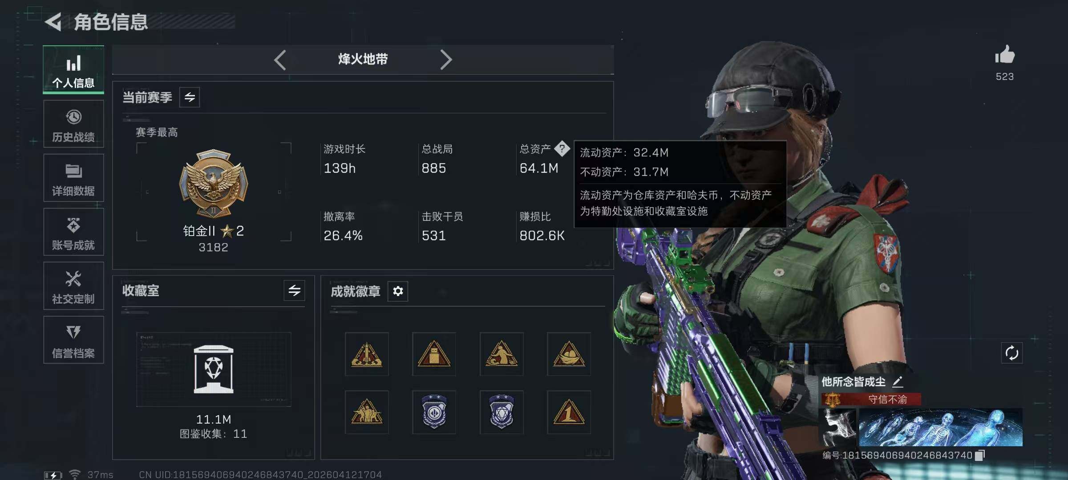The image size is (1068, 480).
Task: Switch to the previous mode with the left chevron
Action: pos(280,60)
